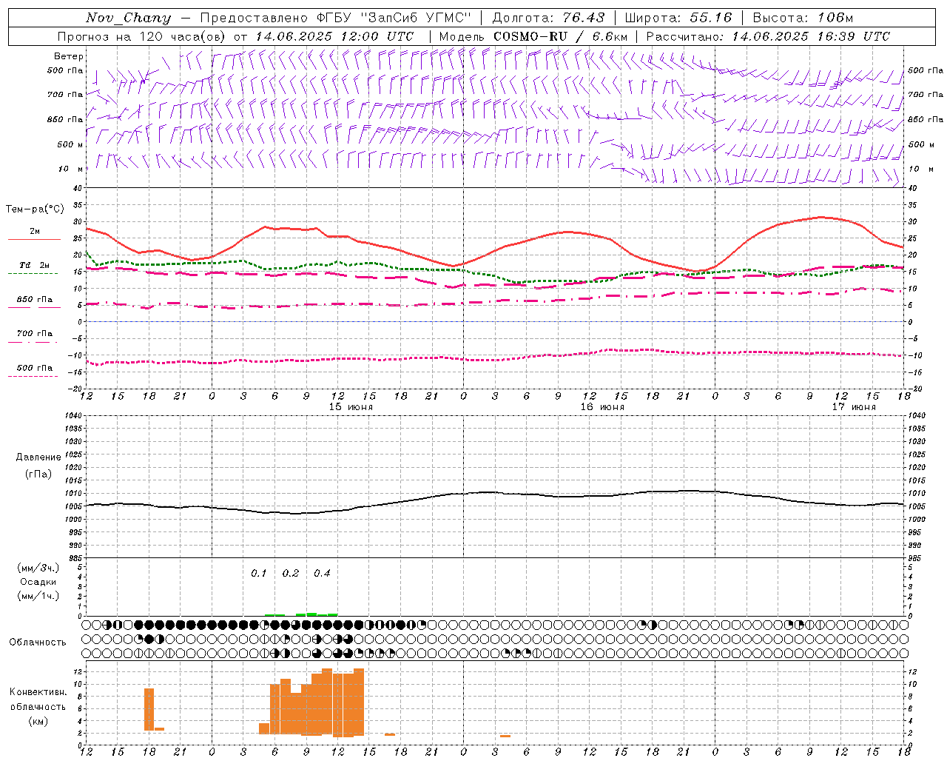Click the 0.2 precipitation value
Screen dimensions: 947x758
click(x=291, y=573)
